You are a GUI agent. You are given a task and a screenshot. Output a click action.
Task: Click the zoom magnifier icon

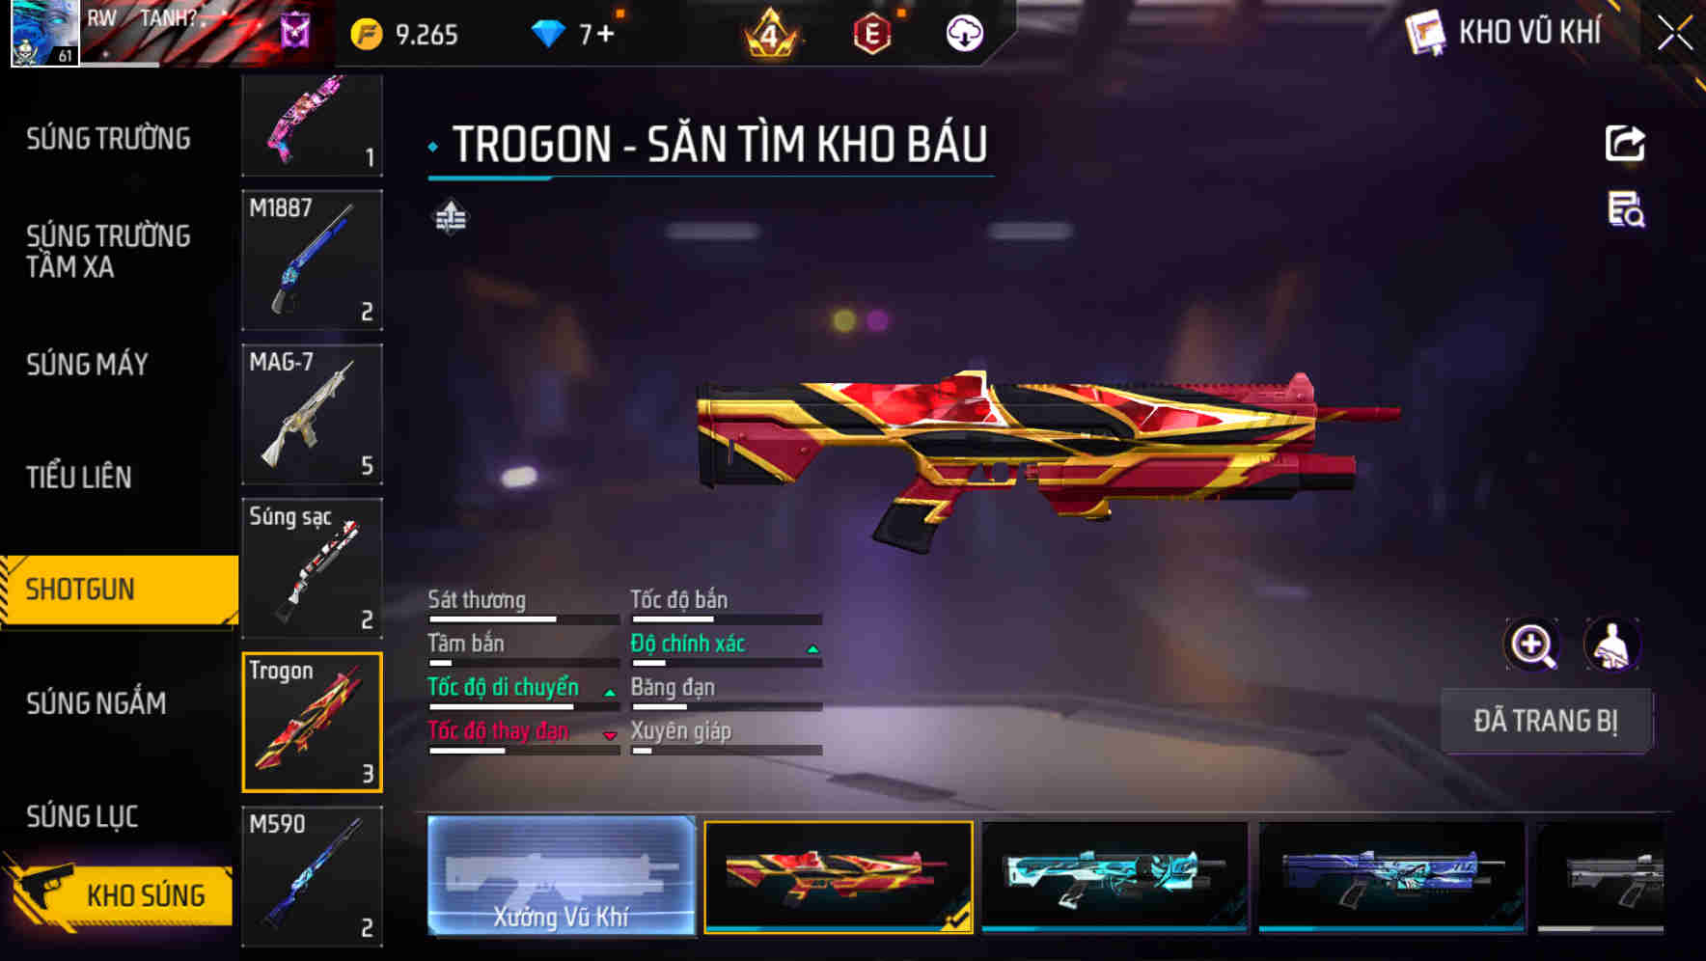[1532, 645]
